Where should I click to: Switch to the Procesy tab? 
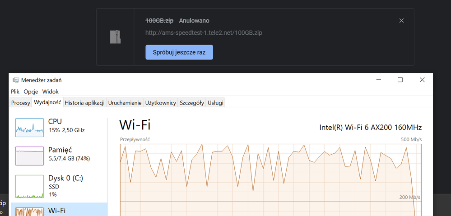coord(20,103)
